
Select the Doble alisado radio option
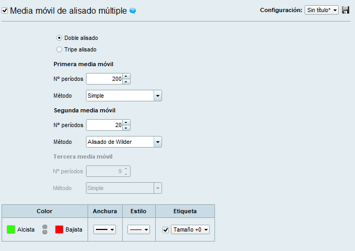point(59,38)
